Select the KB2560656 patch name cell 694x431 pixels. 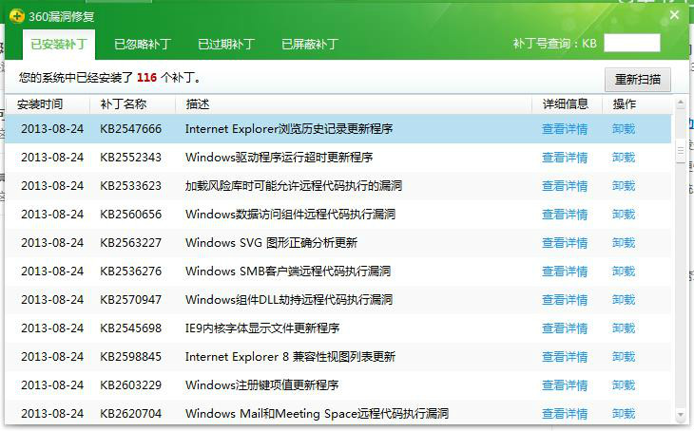click(x=130, y=215)
